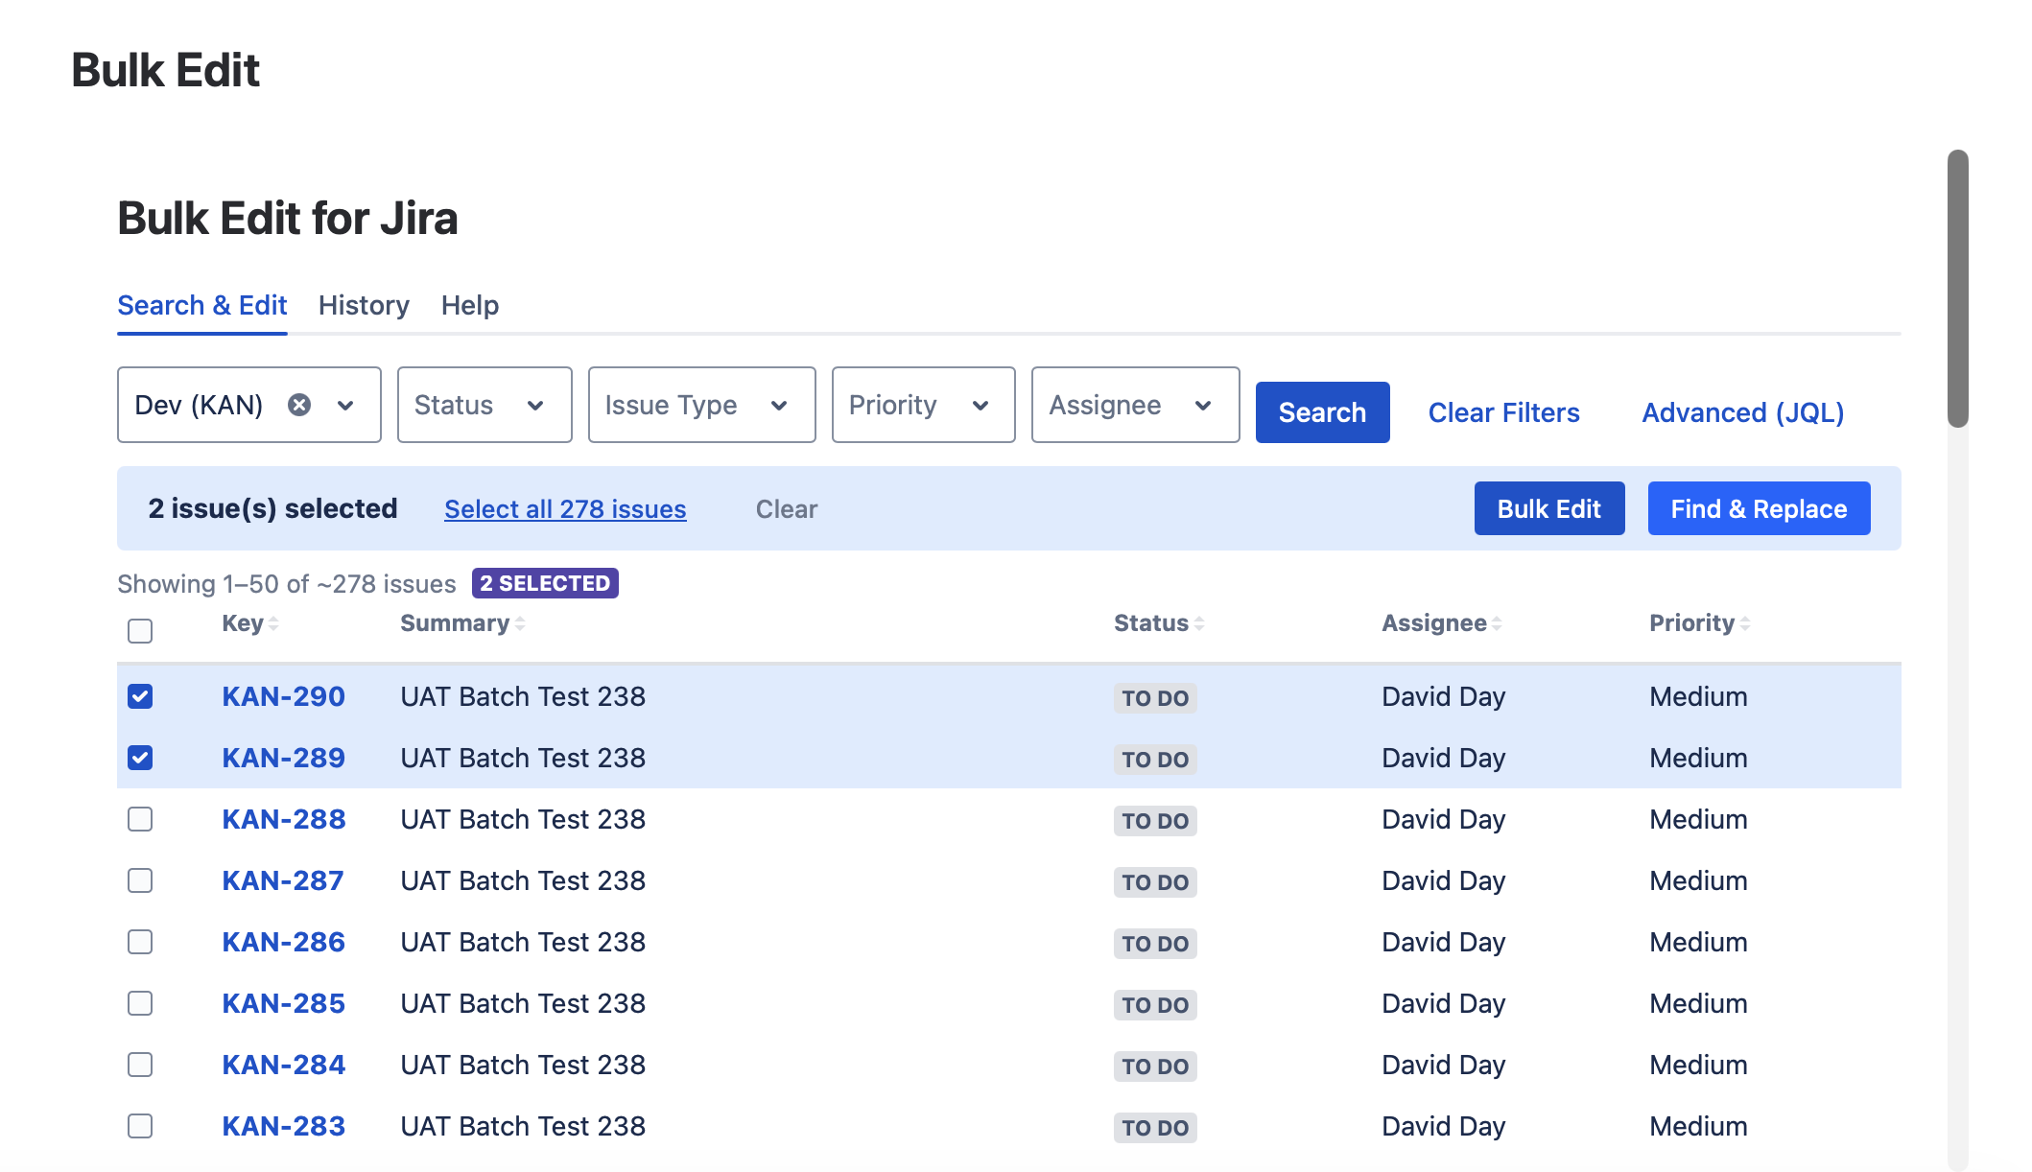Clear the Dev (KAN) project filter
2032x1172 pixels.
(x=299, y=405)
